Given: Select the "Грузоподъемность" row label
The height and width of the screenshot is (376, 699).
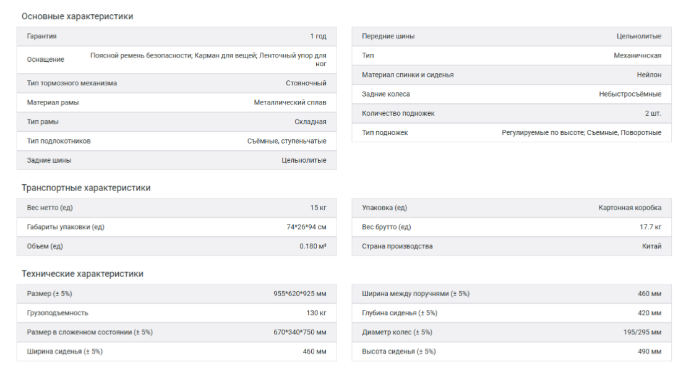Looking at the screenshot, I should 58,313.
